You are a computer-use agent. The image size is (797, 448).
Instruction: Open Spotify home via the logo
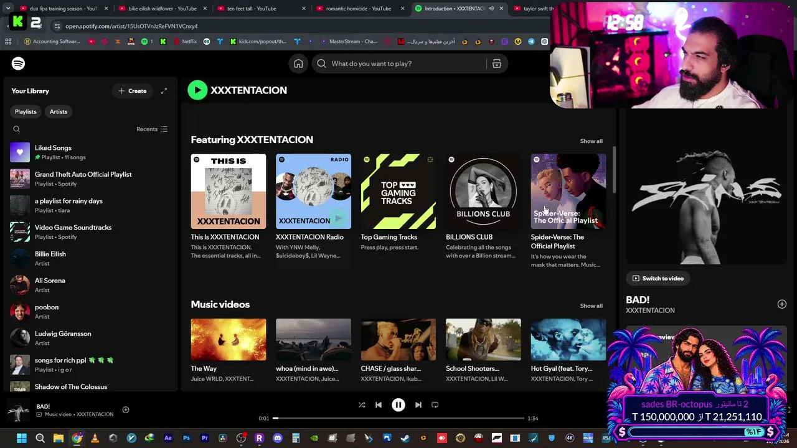point(18,63)
